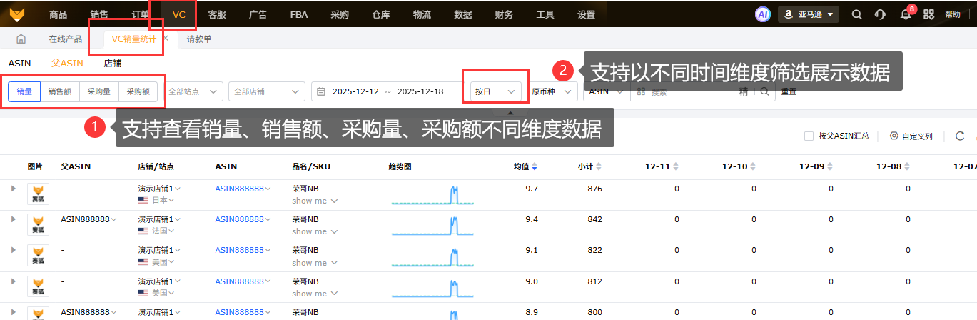
Task: Select the 销售额 metric toggle
Action: click(x=59, y=91)
